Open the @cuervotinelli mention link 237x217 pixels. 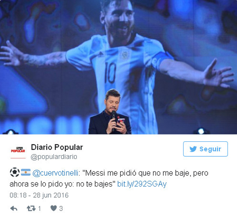55,173
